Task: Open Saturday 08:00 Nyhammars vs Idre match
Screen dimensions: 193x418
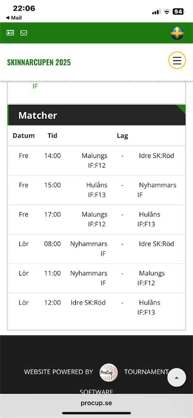Action: tap(96, 248)
